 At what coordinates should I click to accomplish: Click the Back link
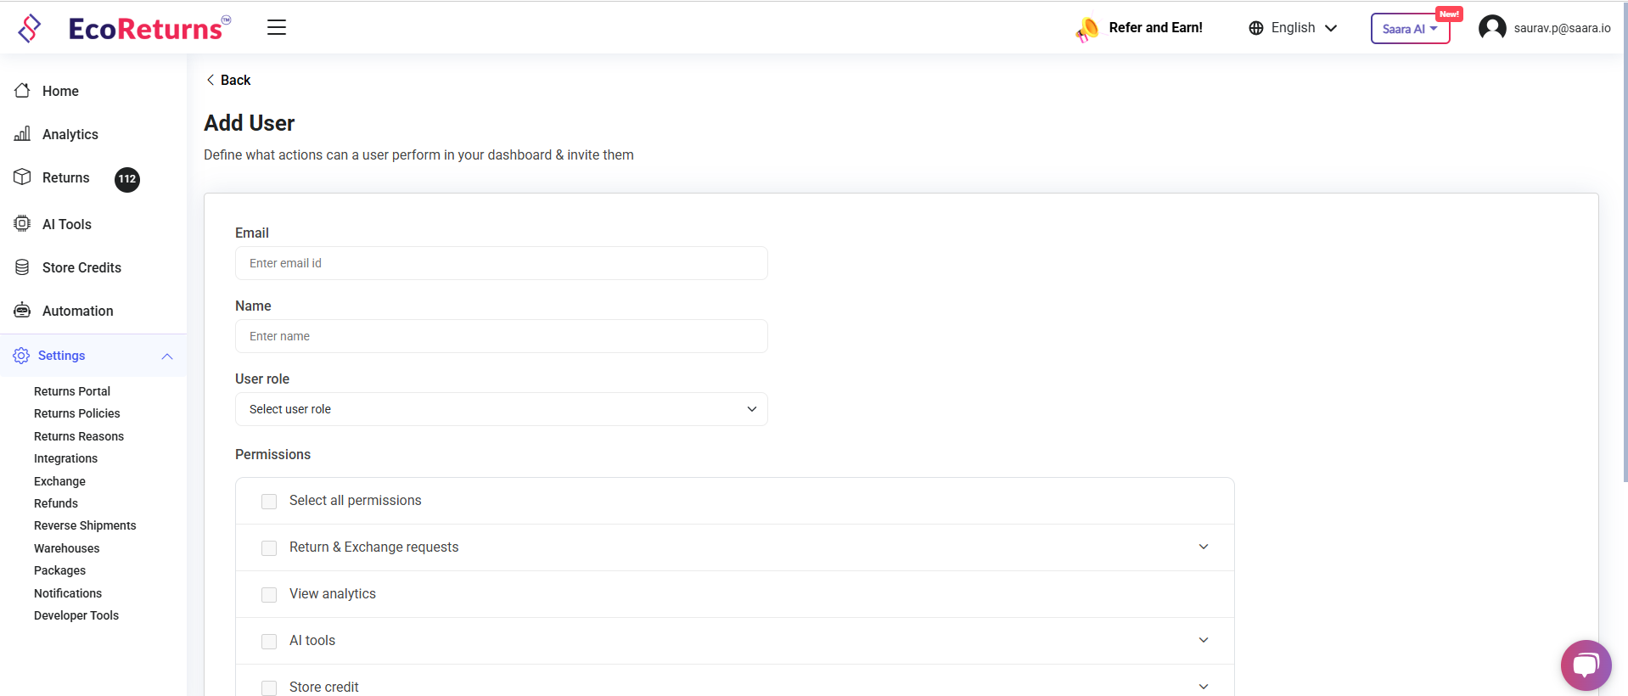(x=228, y=80)
